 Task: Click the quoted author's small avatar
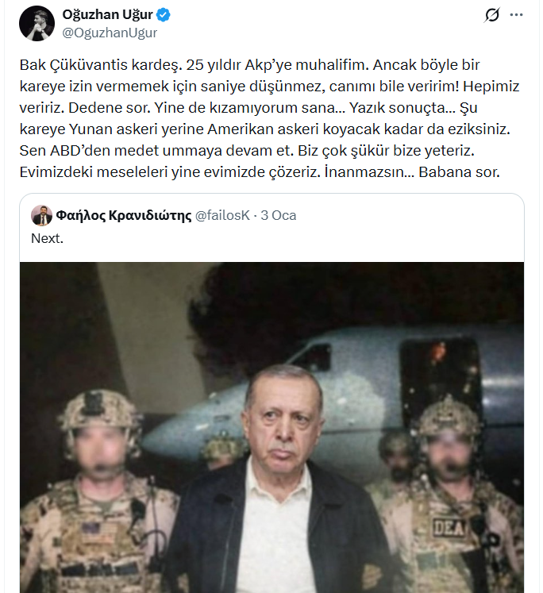tap(41, 216)
